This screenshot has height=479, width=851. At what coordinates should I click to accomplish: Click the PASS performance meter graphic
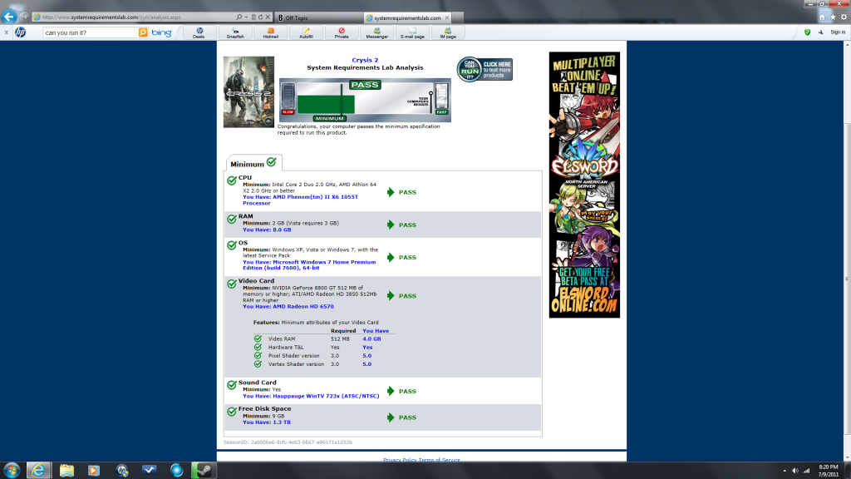point(365,100)
